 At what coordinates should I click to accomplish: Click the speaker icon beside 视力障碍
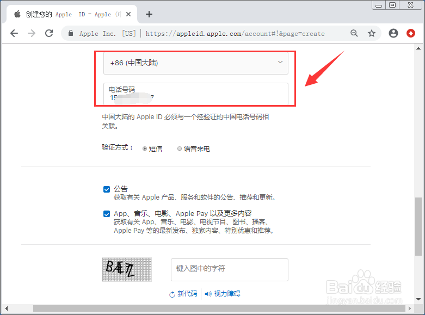point(208,294)
